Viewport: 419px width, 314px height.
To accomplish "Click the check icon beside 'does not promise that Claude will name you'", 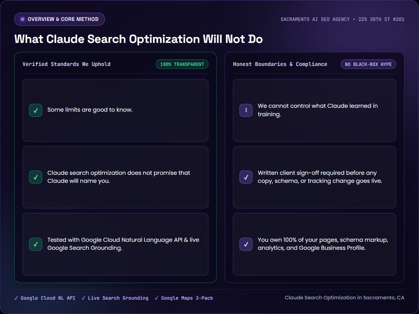I will click(36, 177).
